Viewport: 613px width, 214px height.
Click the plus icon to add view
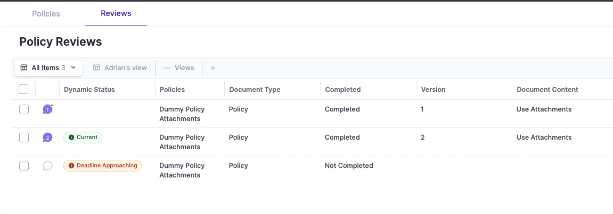(x=213, y=68)
